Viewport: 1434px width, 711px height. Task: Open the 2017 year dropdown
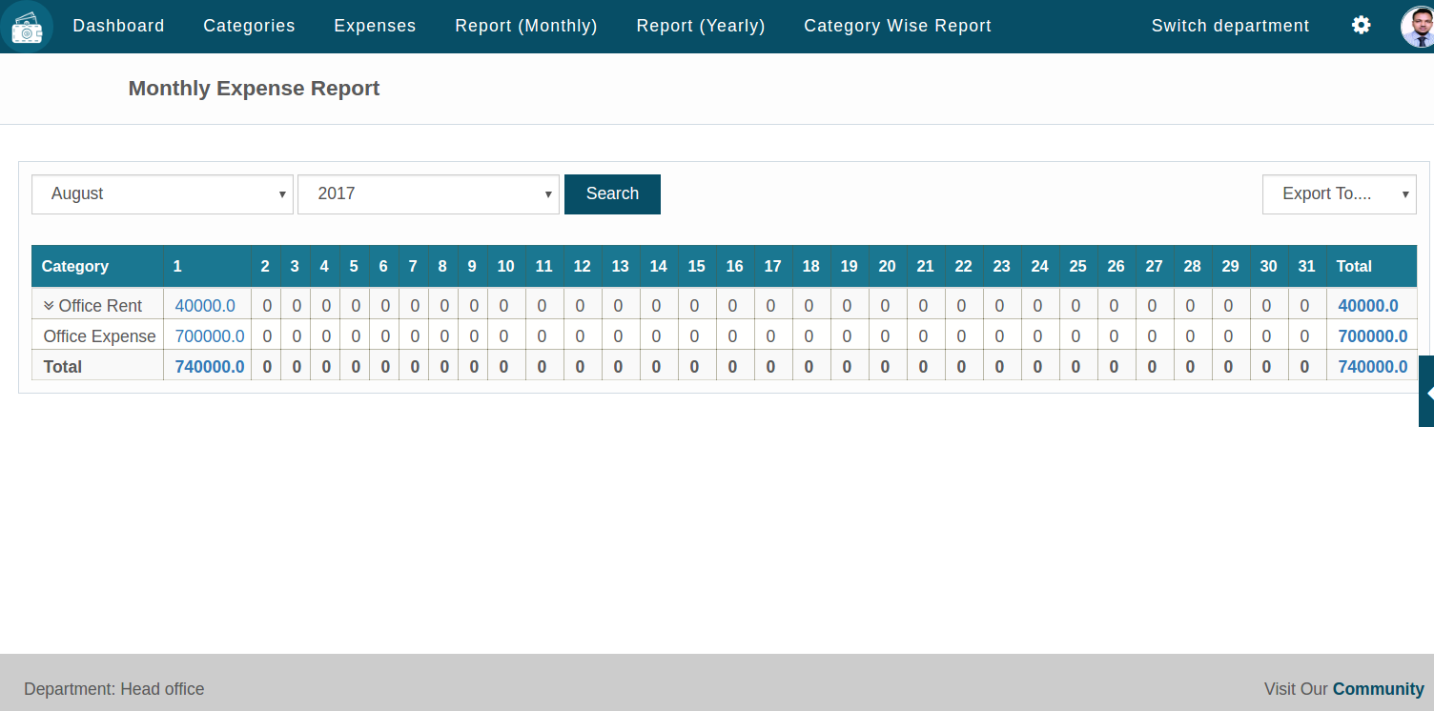coord(428,193)
